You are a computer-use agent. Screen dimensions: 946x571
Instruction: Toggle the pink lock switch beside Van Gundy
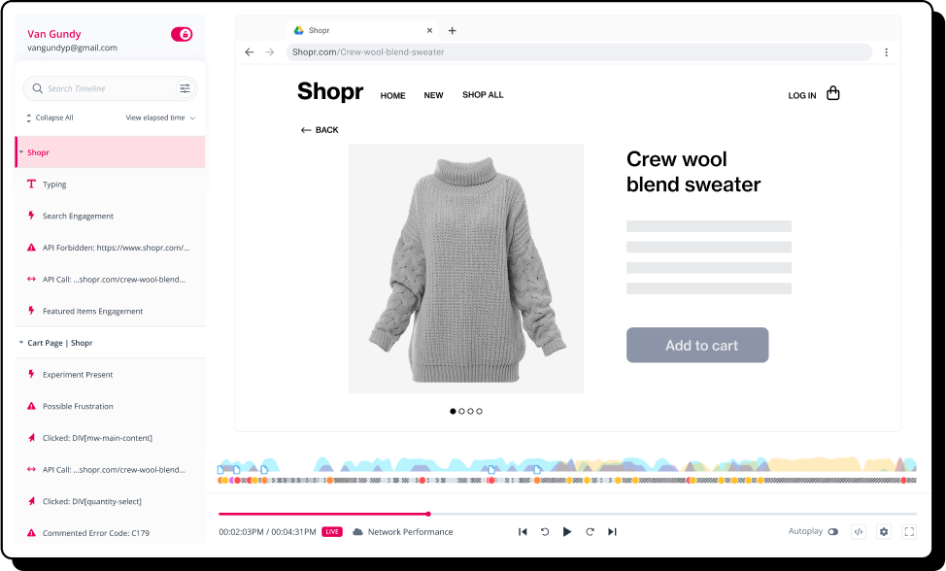(x=182, y=34)
